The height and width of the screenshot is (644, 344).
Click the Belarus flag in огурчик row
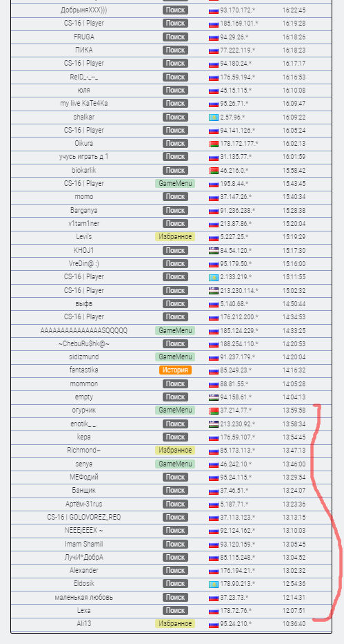(213, 410)
